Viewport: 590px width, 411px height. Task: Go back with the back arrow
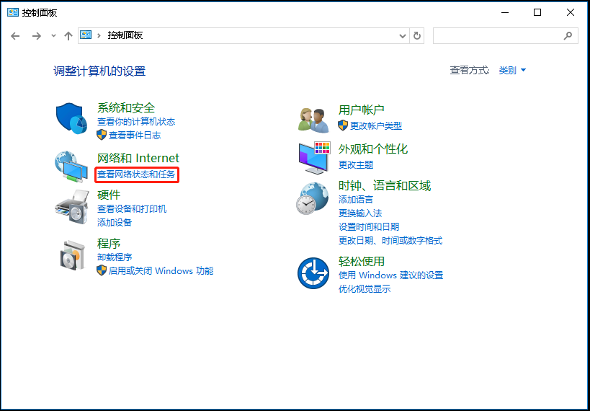click(15, 36)
